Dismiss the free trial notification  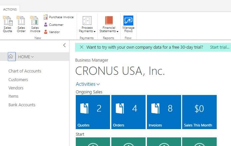[x=81, y=47]
